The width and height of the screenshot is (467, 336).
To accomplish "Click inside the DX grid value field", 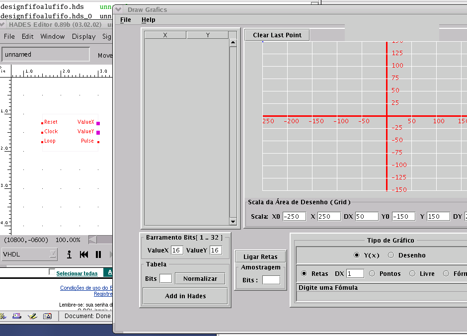I will coord(366,216).
